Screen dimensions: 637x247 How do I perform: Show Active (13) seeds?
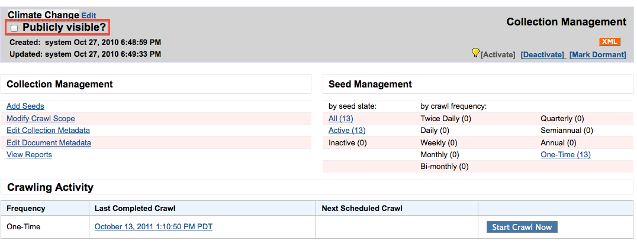click(347, 131)
